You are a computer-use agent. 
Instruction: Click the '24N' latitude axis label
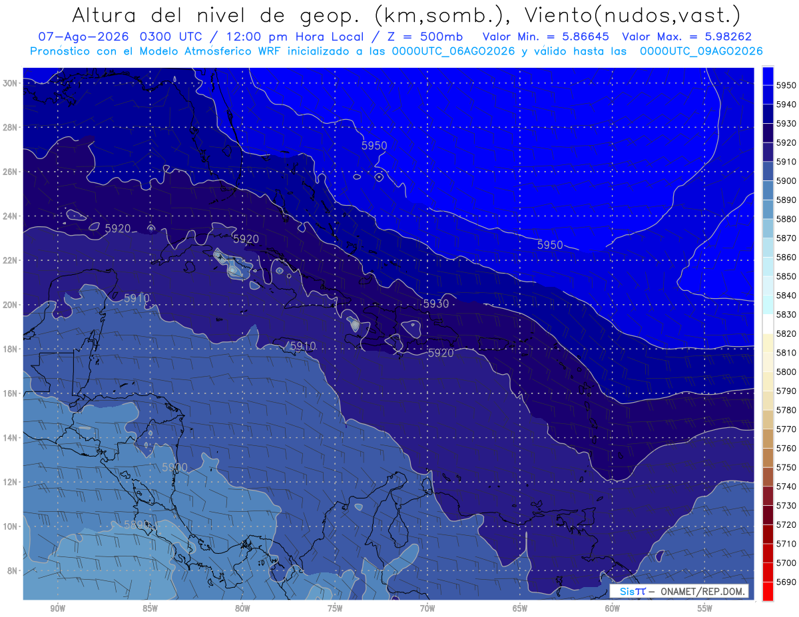(10, 216)
